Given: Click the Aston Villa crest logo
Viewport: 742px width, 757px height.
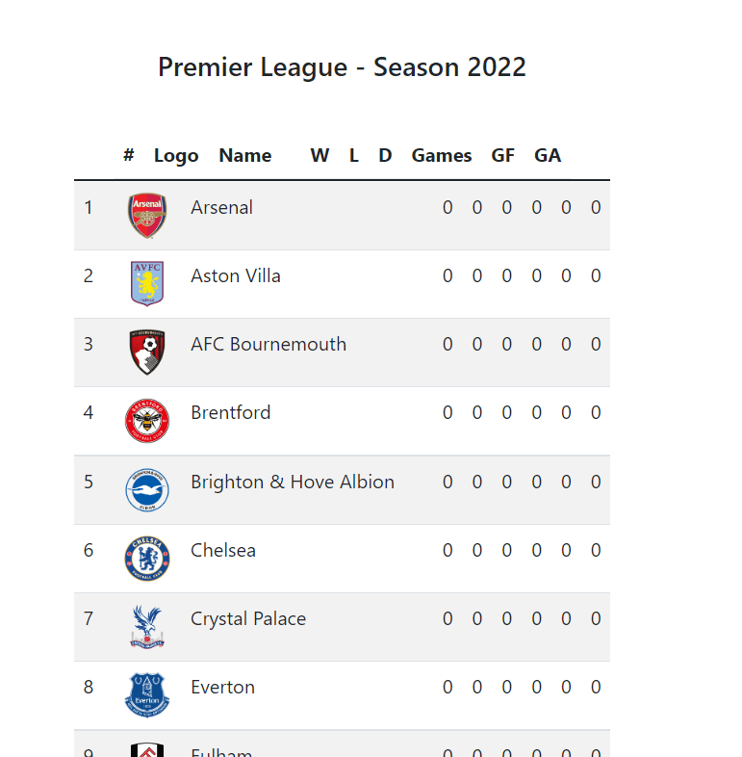Looking at the screenshot, I should [147, 283].
